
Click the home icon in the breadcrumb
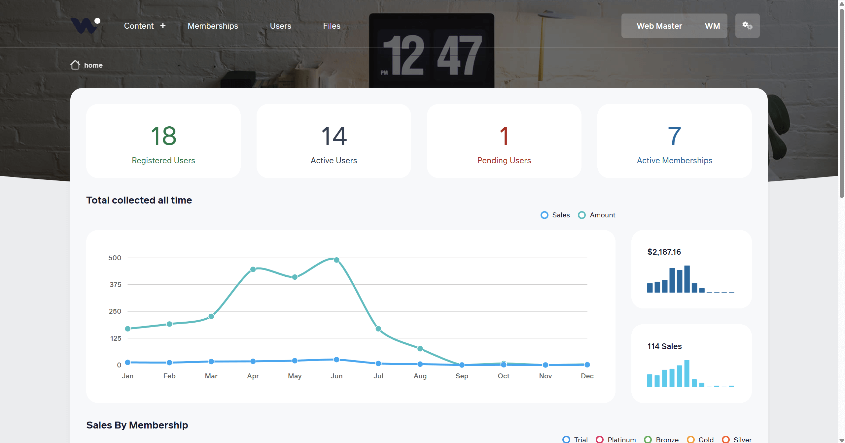(75, 65)
